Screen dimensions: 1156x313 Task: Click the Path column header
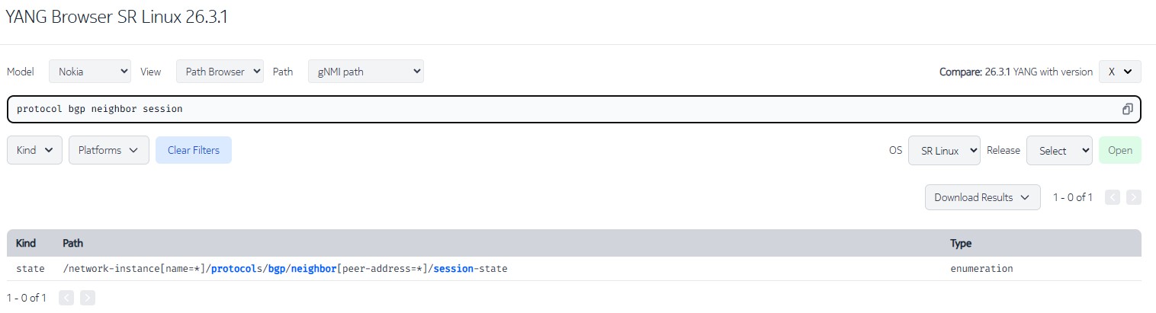point(73,244)
